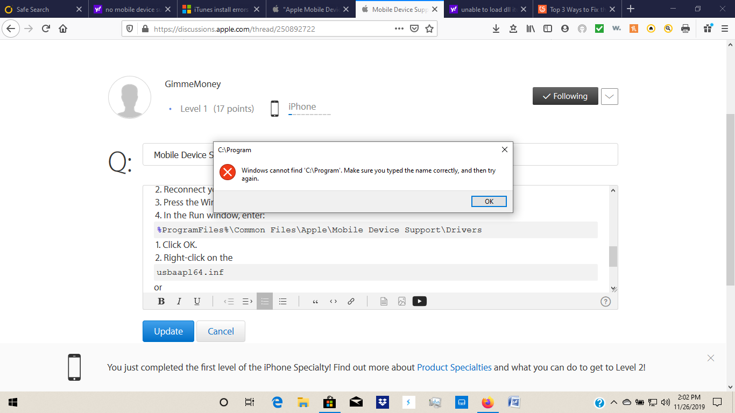Attach a file via document icon
This screenshot has width=735, height=413.
tap(384, 301)
